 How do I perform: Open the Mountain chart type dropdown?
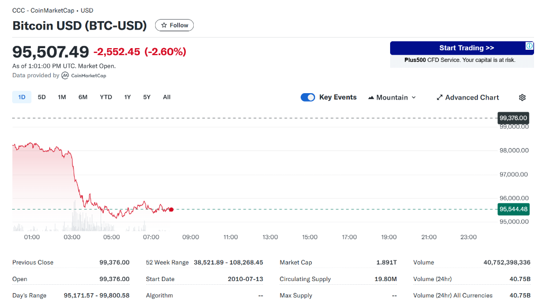pyautogui.click(x=392, y=97)
